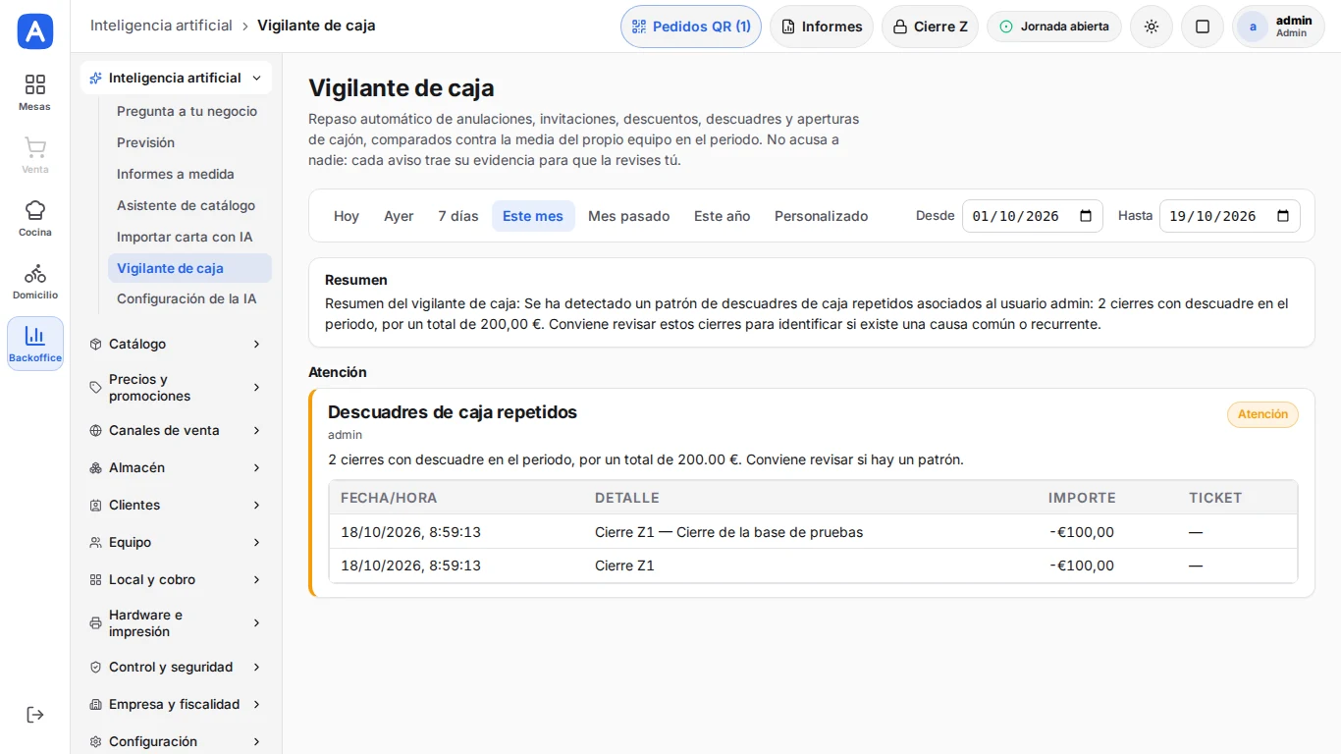Go to Cocina chef hat icon
This screenshot has height=754, width=1341.
click(x=35, y=218)
